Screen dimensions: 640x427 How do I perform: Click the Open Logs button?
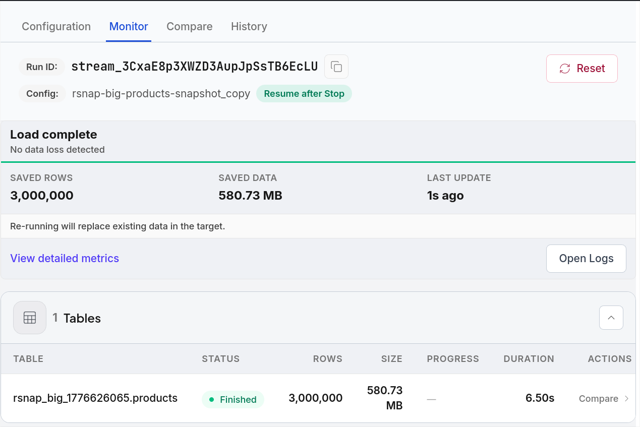click(x=586, y=259)
